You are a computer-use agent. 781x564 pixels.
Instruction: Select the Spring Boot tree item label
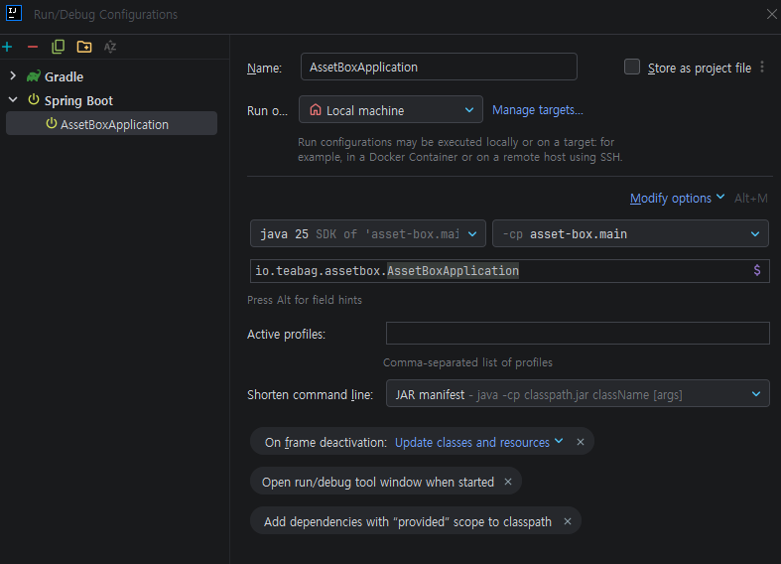pyautogui.click(x=78, y=100)
